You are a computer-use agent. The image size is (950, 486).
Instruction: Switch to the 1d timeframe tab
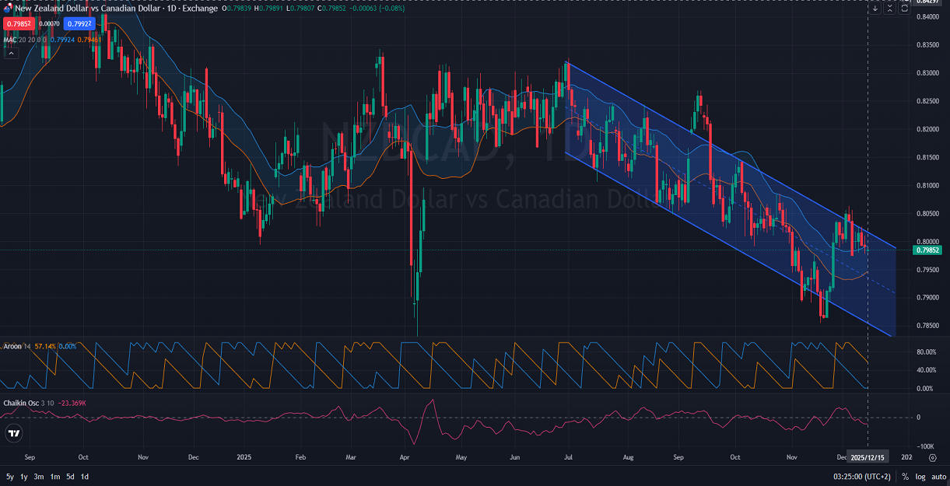[85, 476]
